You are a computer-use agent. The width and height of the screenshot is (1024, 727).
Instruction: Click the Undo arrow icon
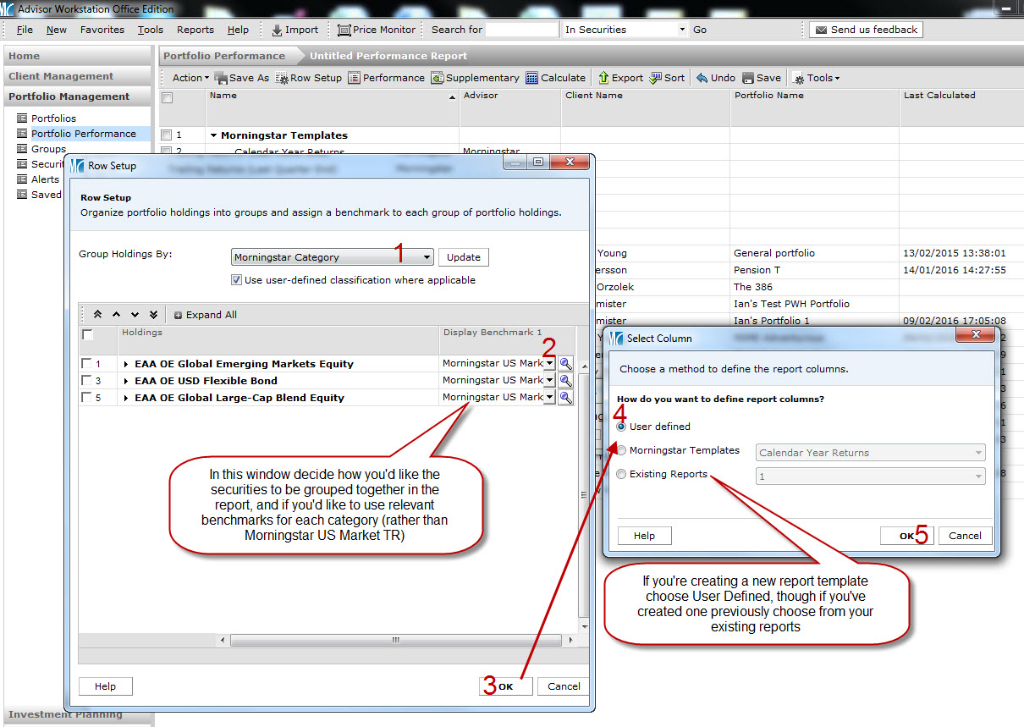702,78
